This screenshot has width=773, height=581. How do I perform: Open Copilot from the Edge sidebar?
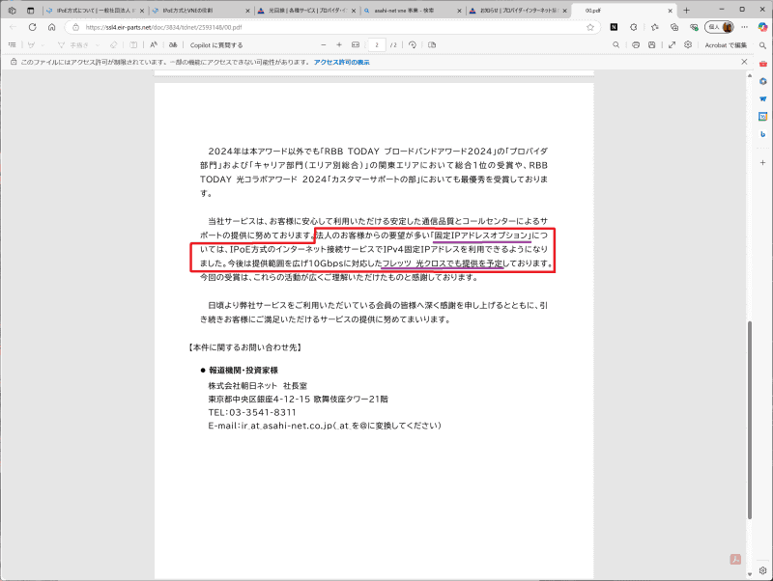coord(762,27)
